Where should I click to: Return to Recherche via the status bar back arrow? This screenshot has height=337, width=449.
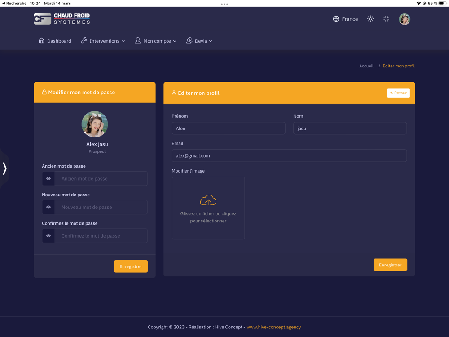click(x=14, y=4)
